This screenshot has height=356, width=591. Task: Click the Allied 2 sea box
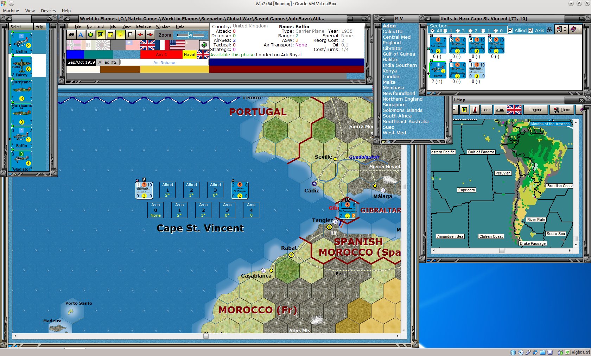(191, 190)
